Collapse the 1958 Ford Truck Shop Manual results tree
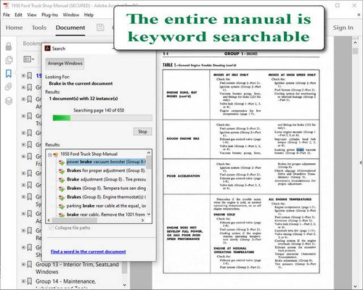The width and height of the screenshot is (363, 290). pos(50,154)
